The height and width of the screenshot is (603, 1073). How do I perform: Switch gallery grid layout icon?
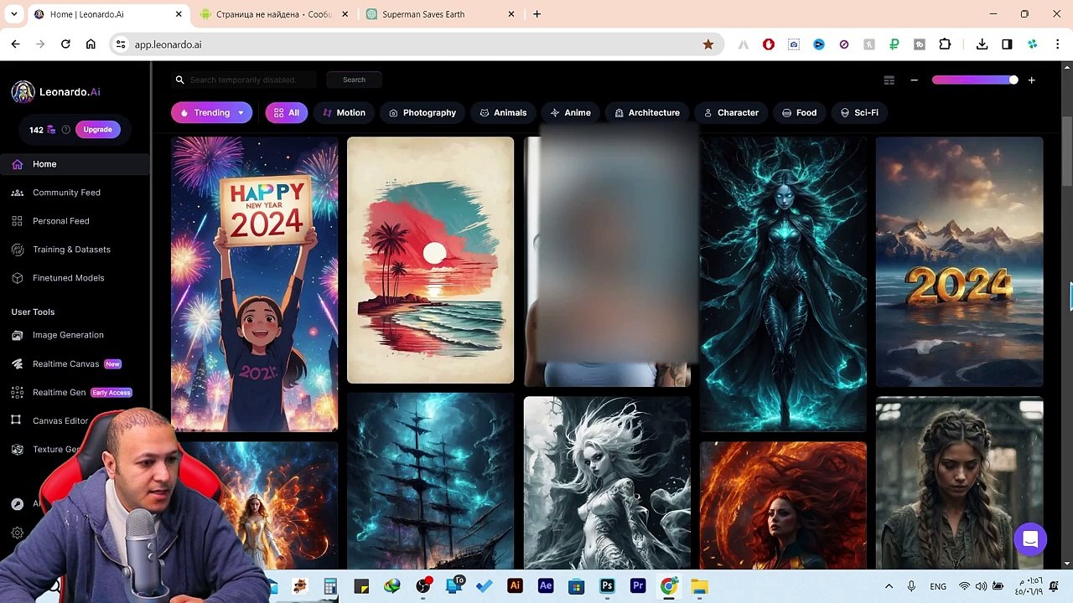(x=889, y=80)
